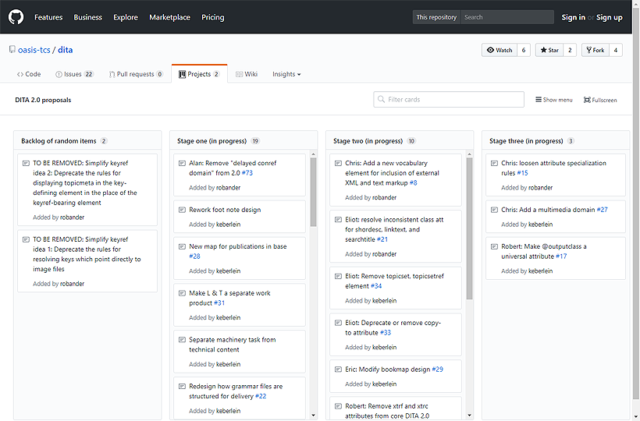Viewport: 640px width, 421px height.
Task: Open issue link #34
Action: pos(376,286)
